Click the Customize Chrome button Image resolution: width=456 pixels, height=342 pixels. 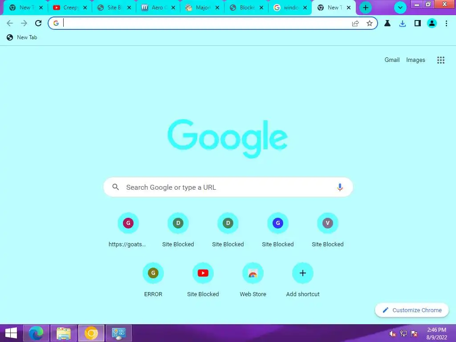click(x=412, y=310)
